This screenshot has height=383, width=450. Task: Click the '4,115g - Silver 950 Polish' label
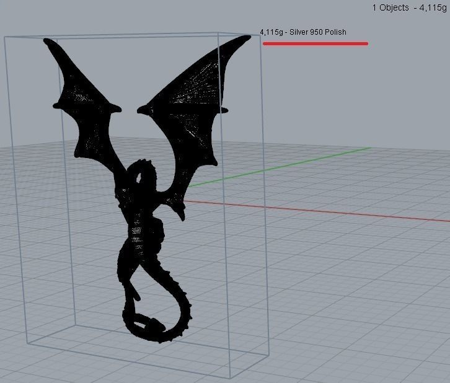(x=302, y=32)
